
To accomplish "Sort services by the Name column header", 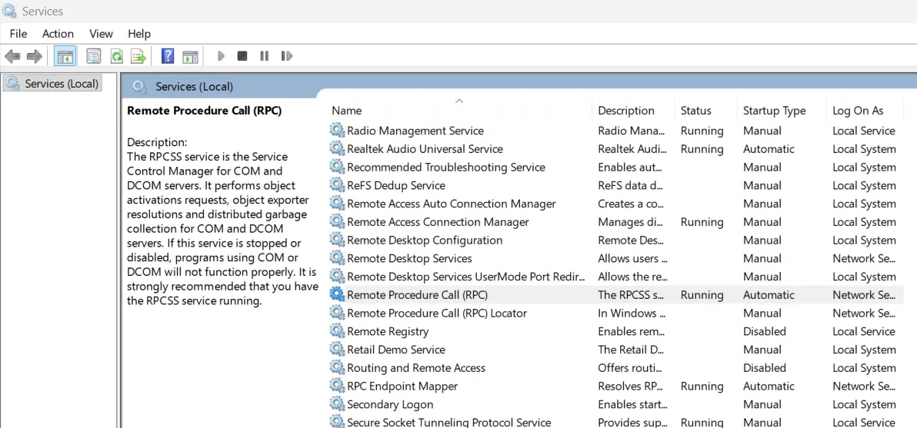I will coord(347,111).
